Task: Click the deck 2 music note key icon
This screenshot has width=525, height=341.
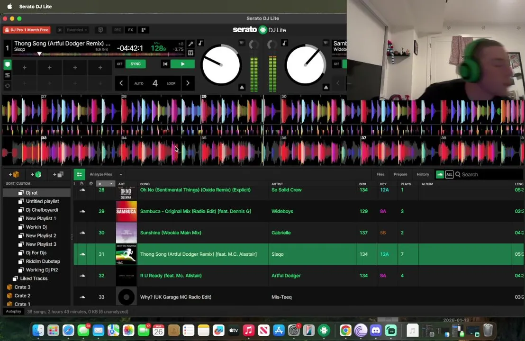Action: click(284, 43)
